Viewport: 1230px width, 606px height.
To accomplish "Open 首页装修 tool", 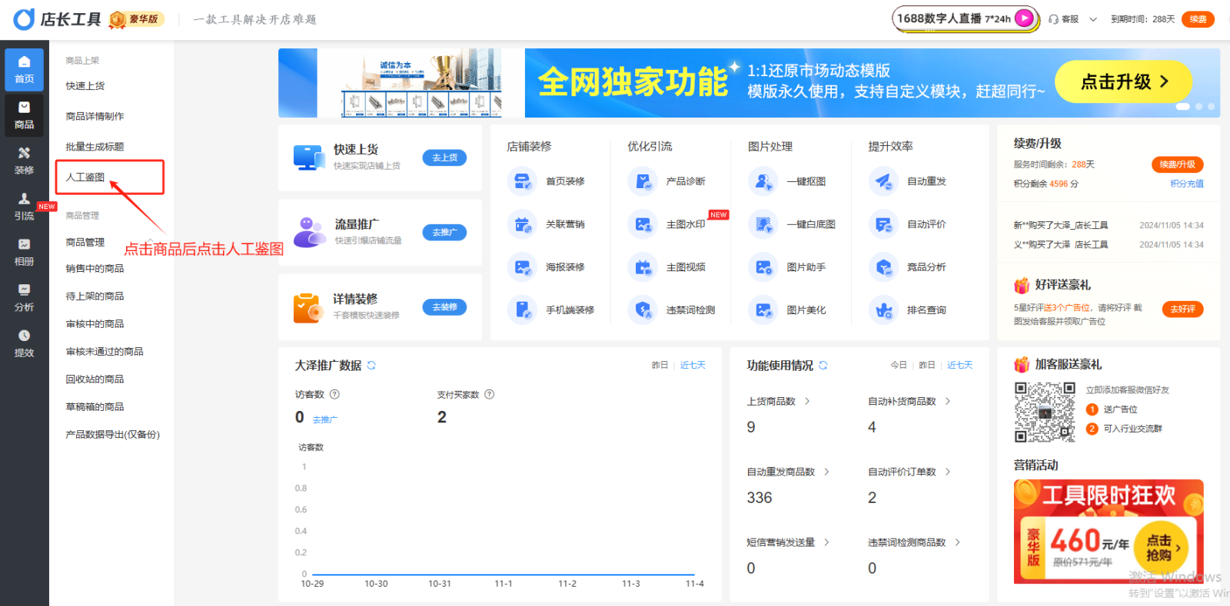I will click(x=547, y=181).
